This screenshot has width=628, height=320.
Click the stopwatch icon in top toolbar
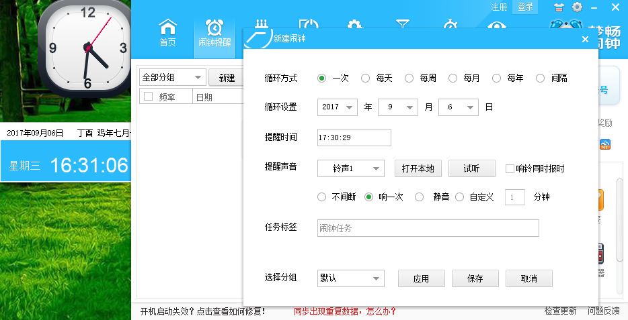449,24
